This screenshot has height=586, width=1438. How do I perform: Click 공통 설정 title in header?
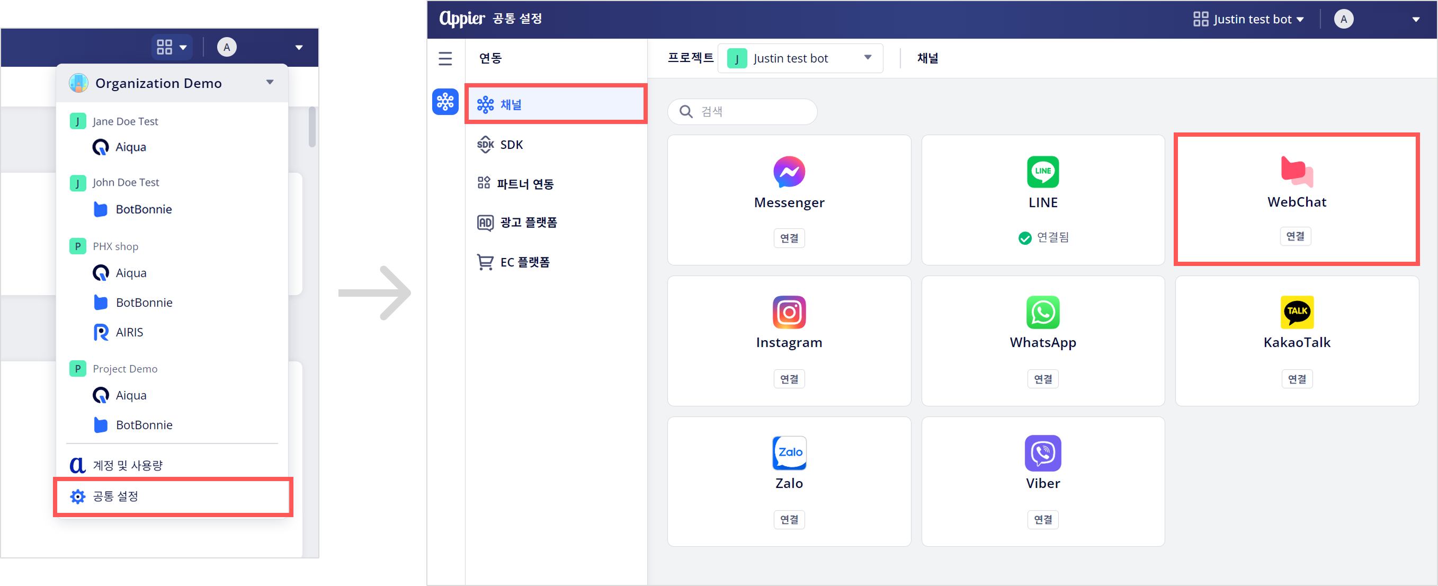pyautogui.click(x=517, y=19)
